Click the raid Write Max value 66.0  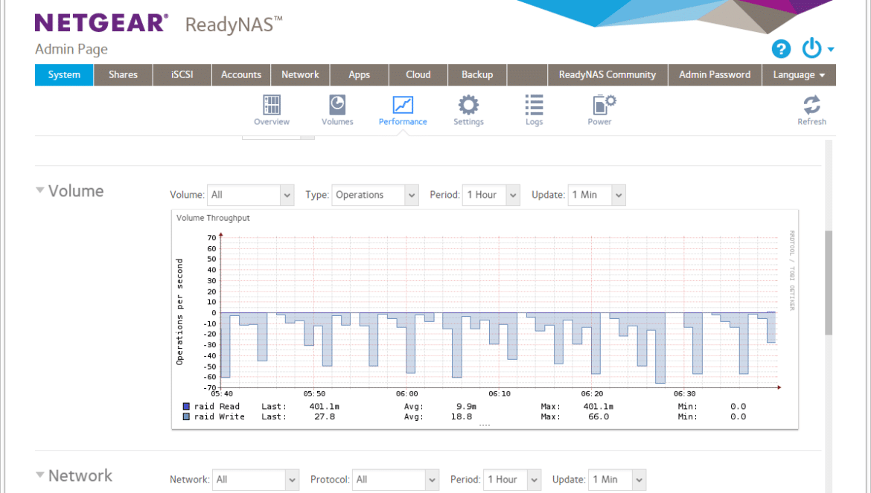pyautogui.click(x=599, y=416)
